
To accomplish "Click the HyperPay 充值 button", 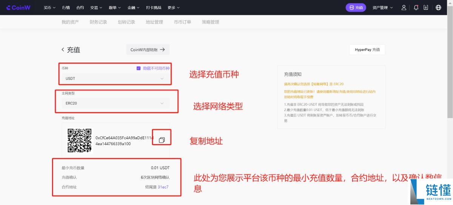I will [367, 49].
